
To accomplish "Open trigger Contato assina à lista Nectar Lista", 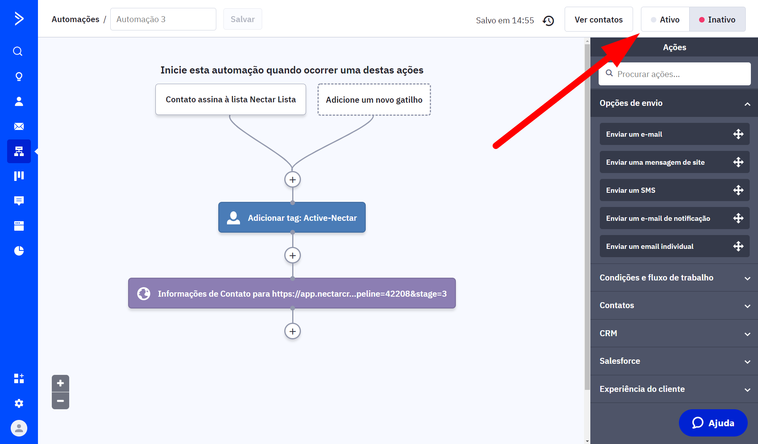I will click(x=231, y=100).
